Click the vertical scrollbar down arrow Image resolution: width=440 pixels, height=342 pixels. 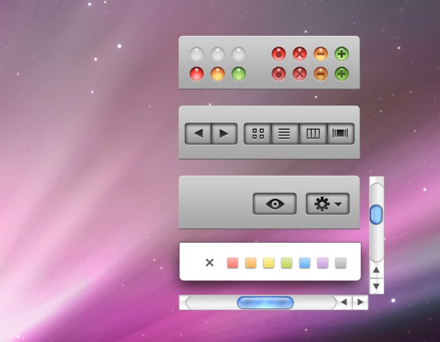click(376, 287)
